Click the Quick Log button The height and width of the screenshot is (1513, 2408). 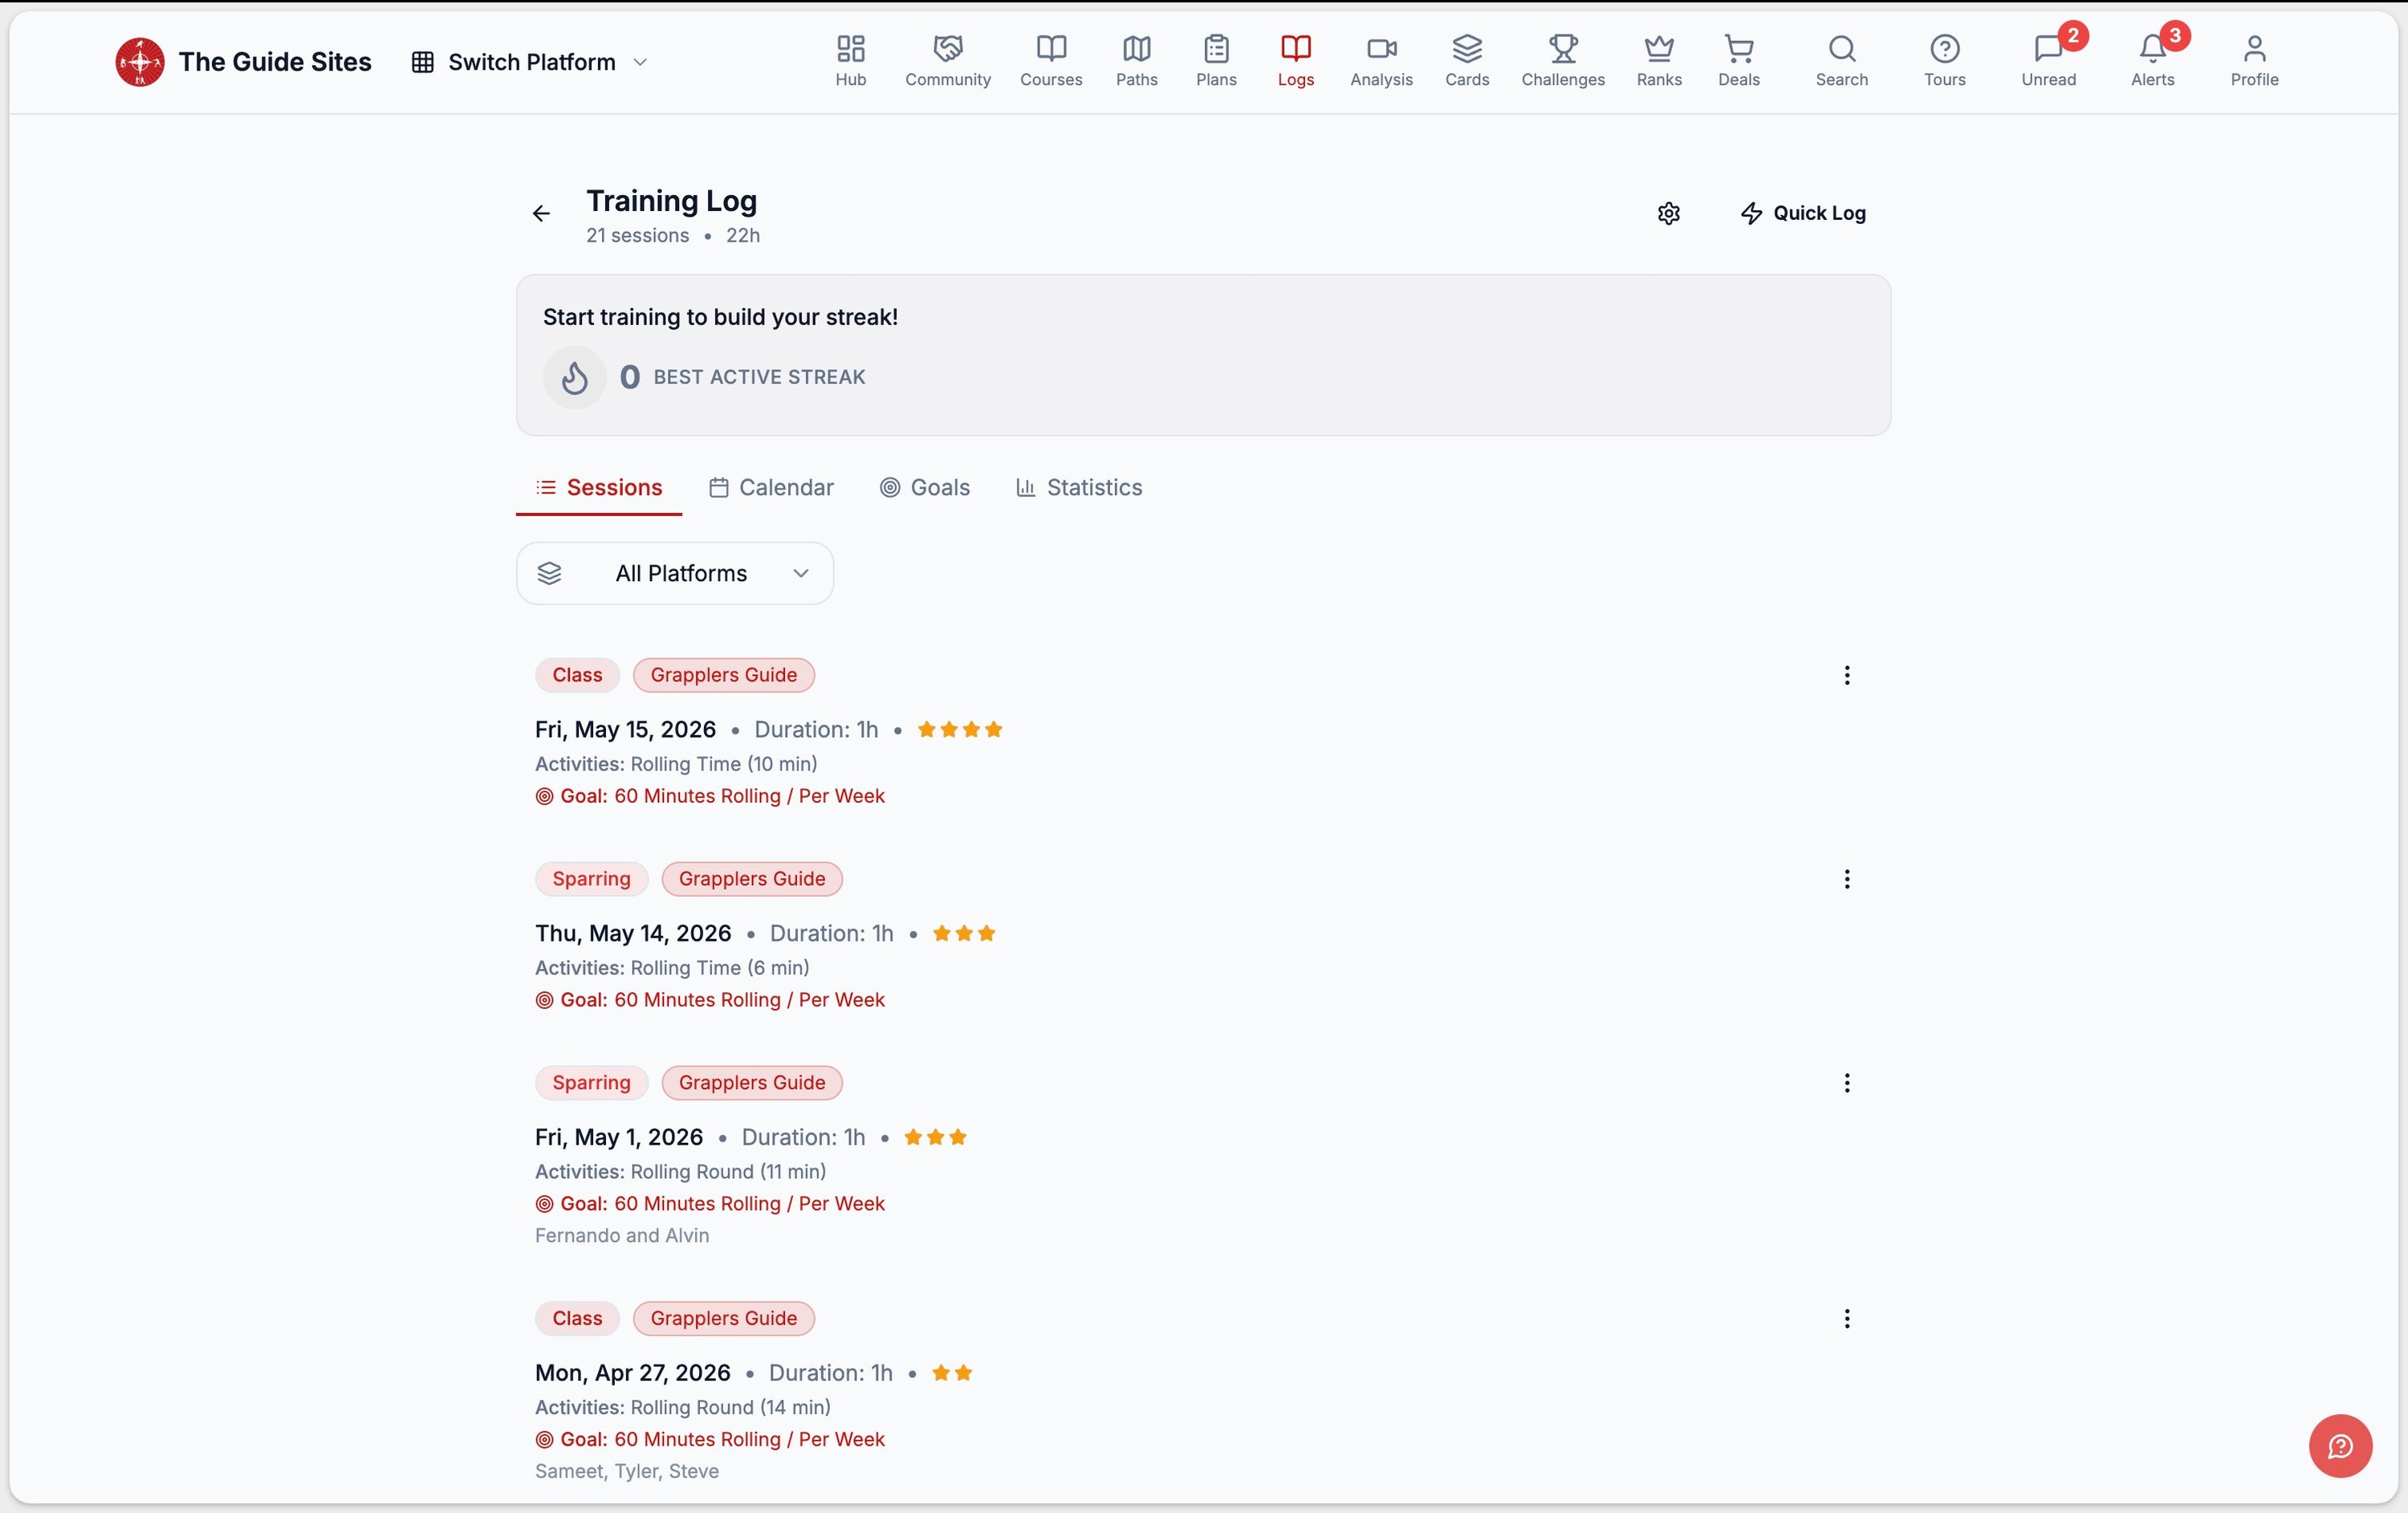[x=1803, y=213]
